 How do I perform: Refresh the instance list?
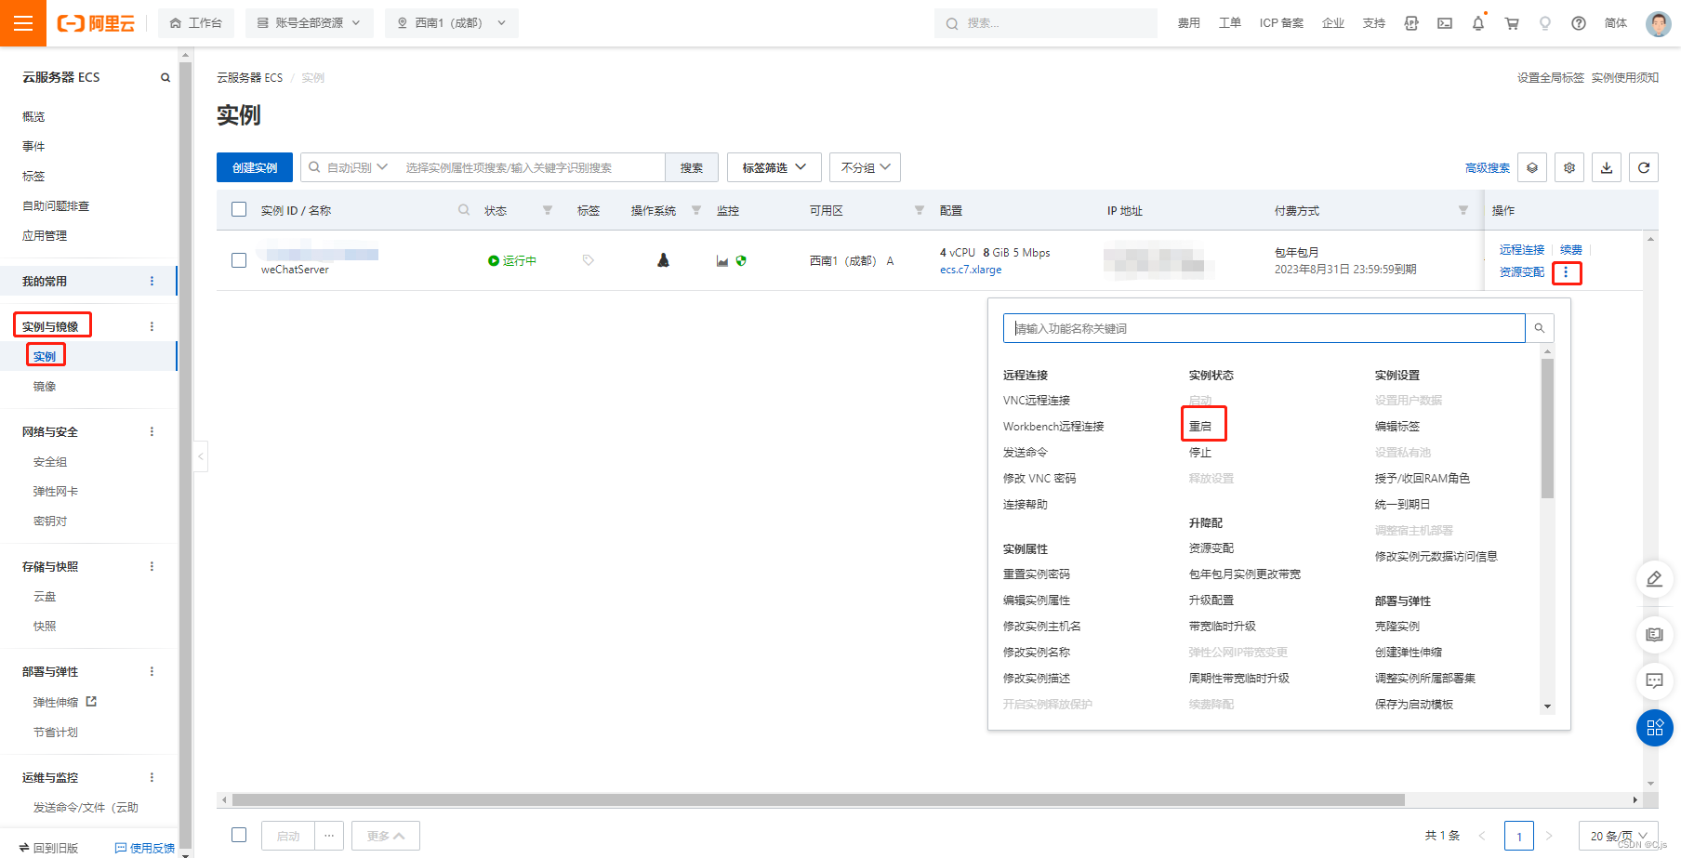point(1643,167)
